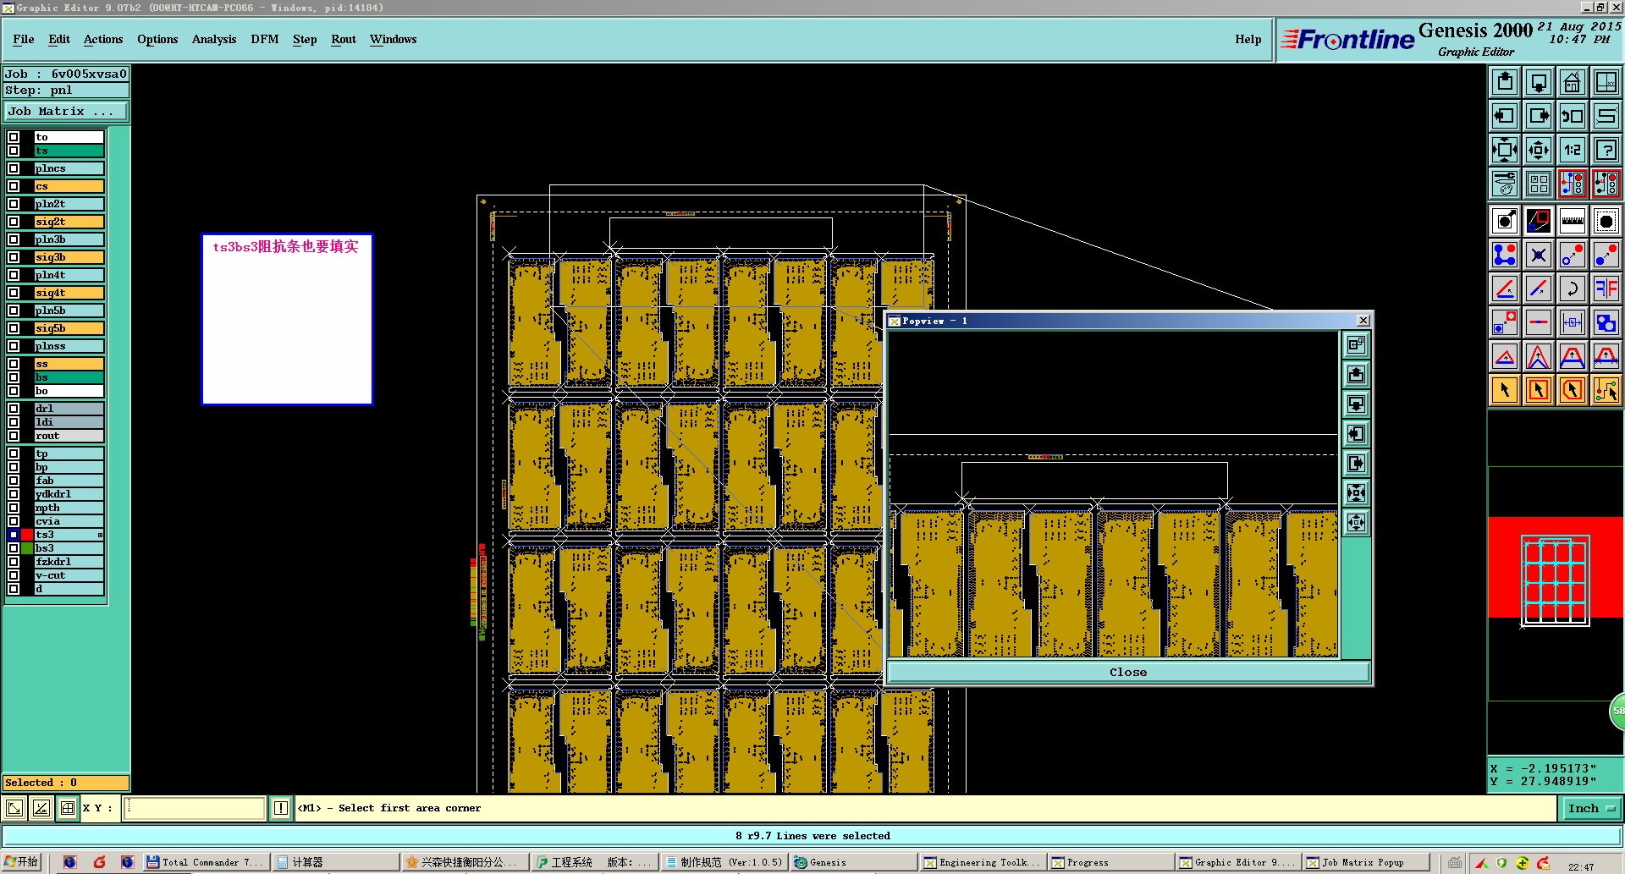Click the top icon in Popview sidebar
The width and height of the screenshot is (1625, 874).
coord(1356,344)
